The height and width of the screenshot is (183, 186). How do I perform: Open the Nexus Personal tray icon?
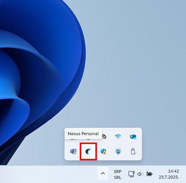88,151
